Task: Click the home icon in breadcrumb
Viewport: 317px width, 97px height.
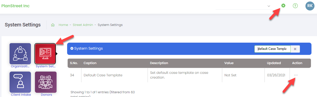Action: click(53, 25)
